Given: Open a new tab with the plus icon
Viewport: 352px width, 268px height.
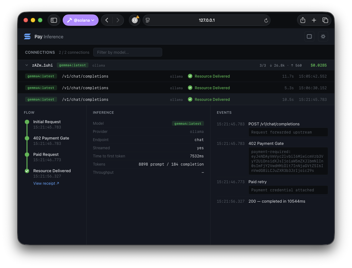Looking at the screenshot, I should point(314,20).
